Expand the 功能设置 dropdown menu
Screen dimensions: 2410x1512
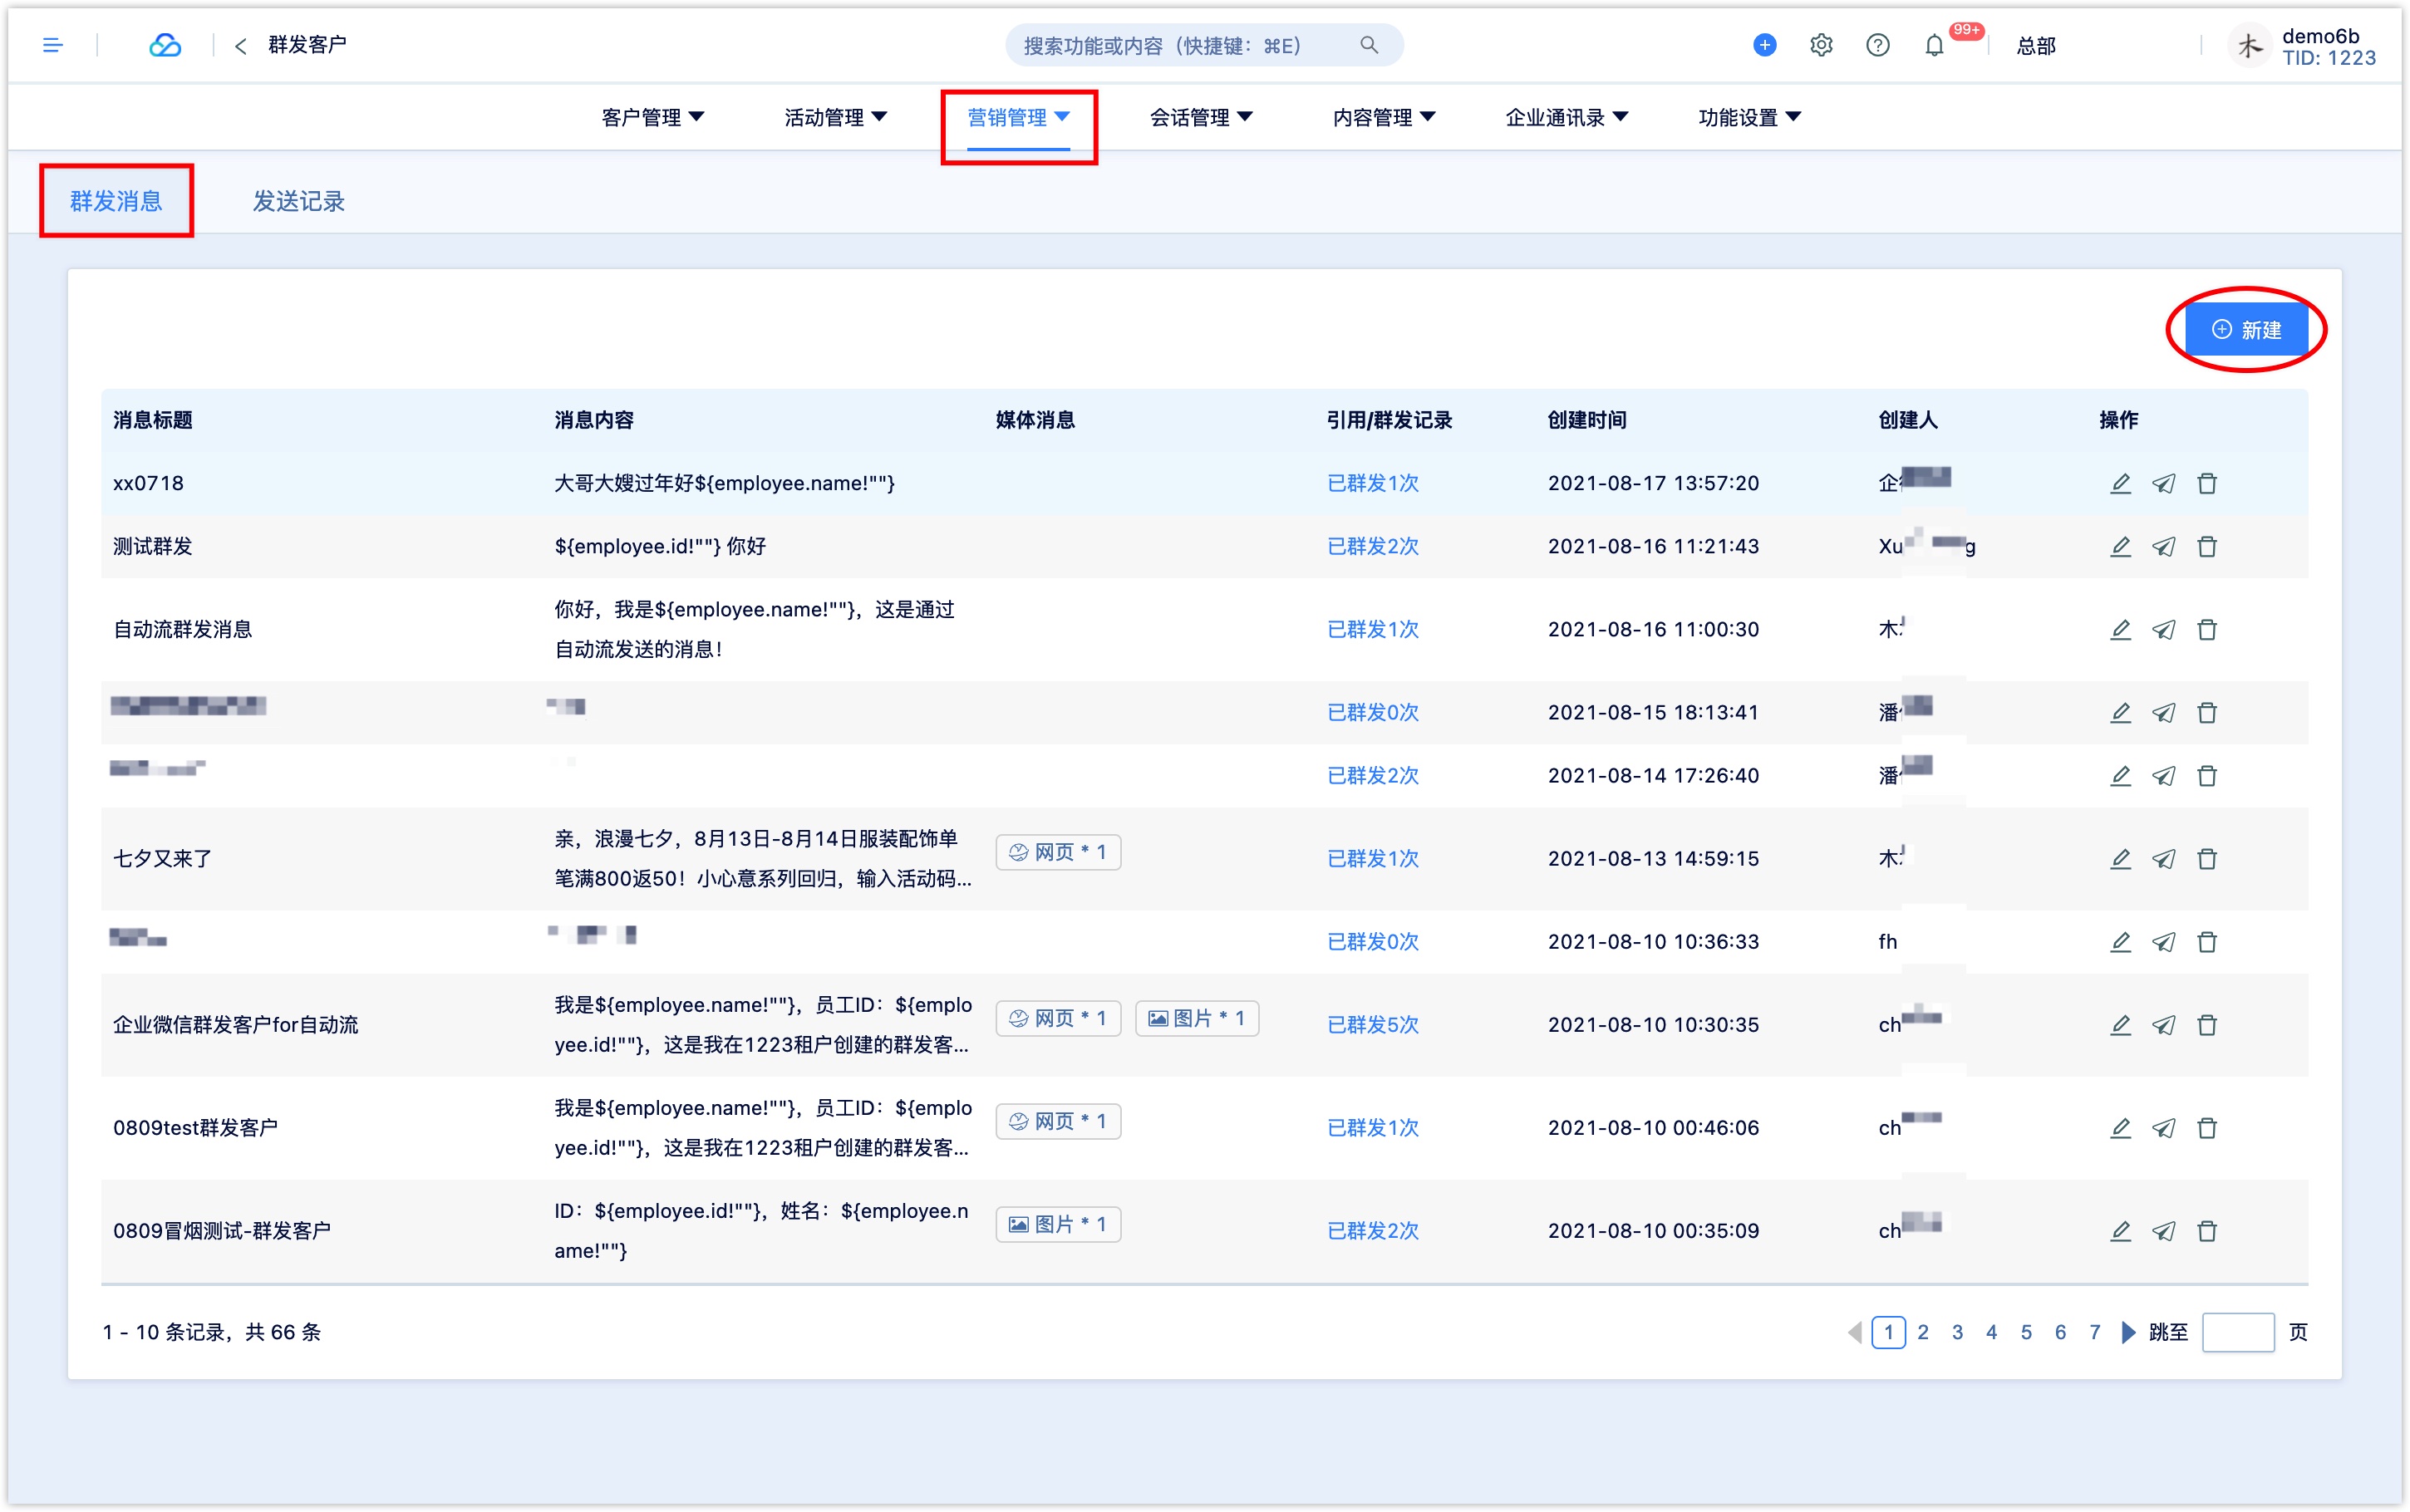coord(1749,117)
